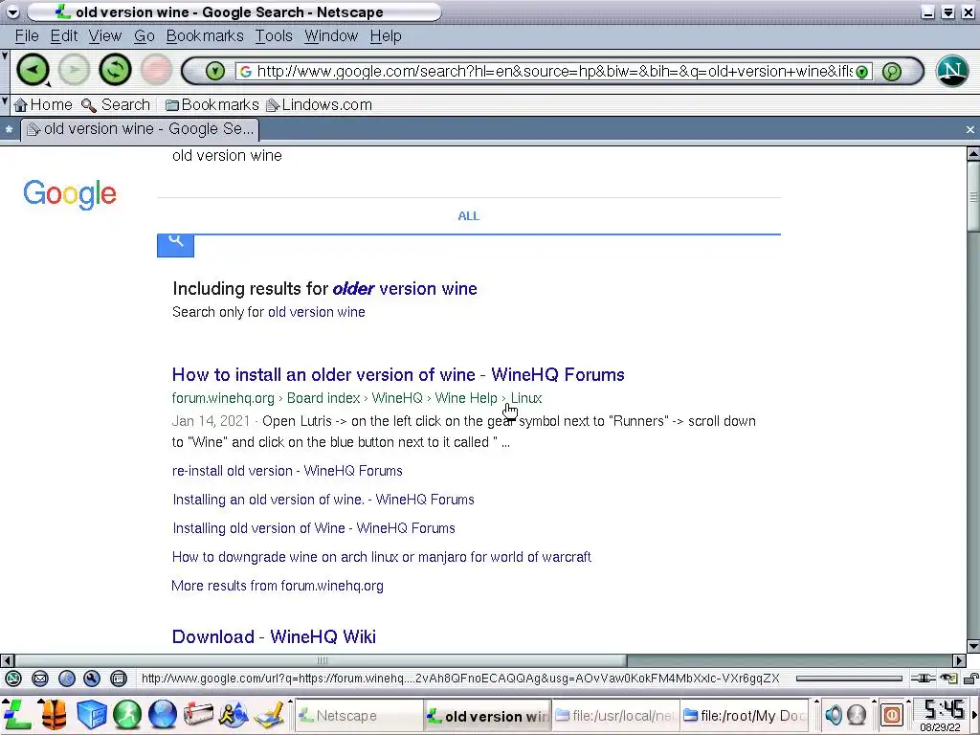Open the Lindows L launch menu in the taskbar
The image size is (980, 735).
[x=16, y=714]
